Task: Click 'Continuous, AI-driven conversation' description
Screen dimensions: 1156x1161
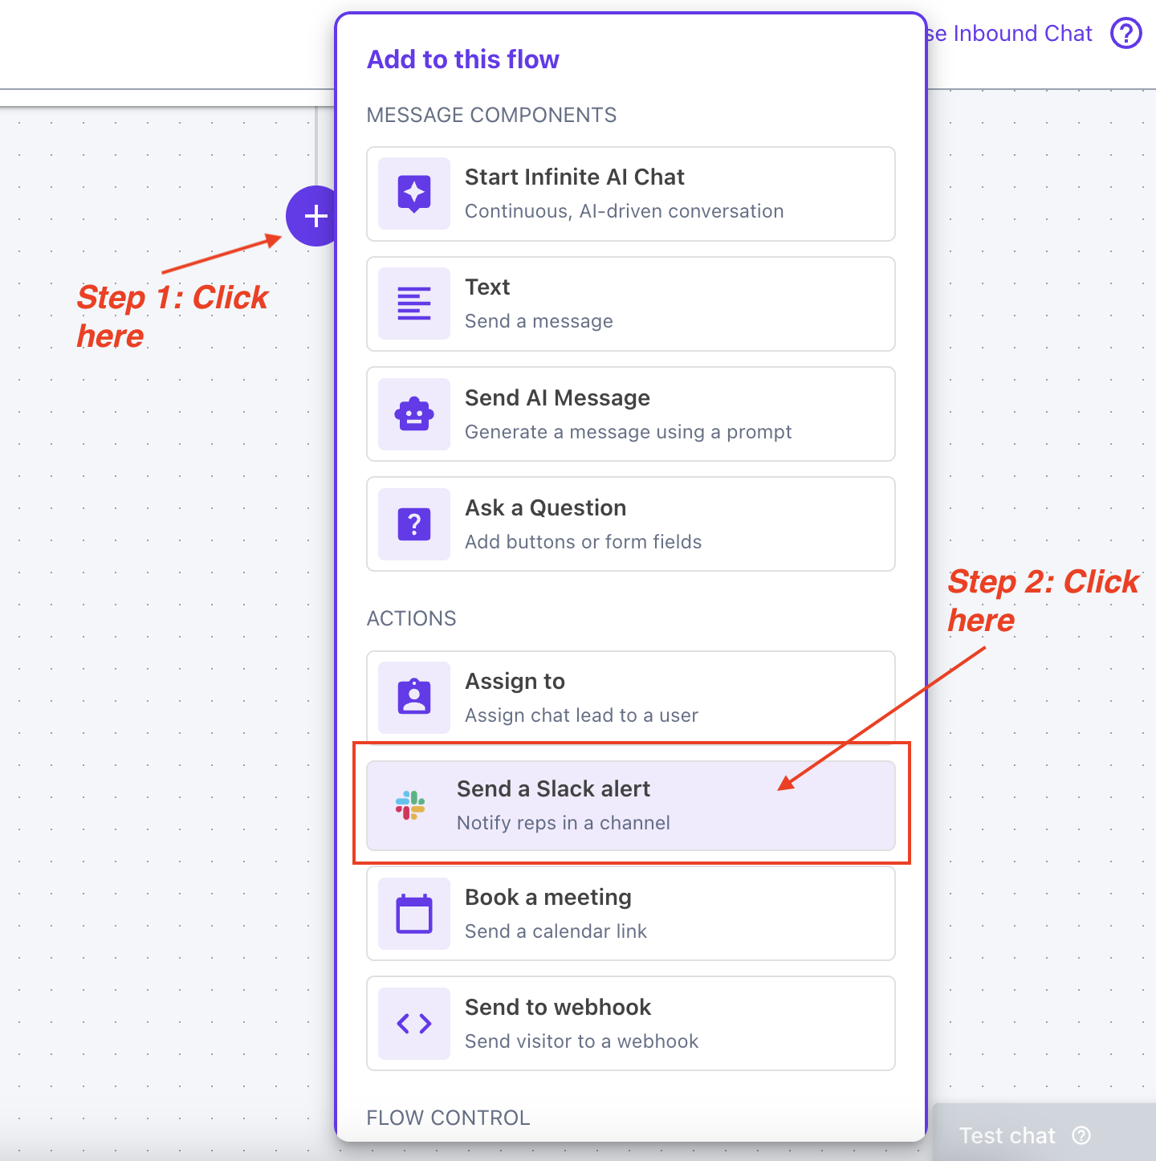Action: point(625,211)
